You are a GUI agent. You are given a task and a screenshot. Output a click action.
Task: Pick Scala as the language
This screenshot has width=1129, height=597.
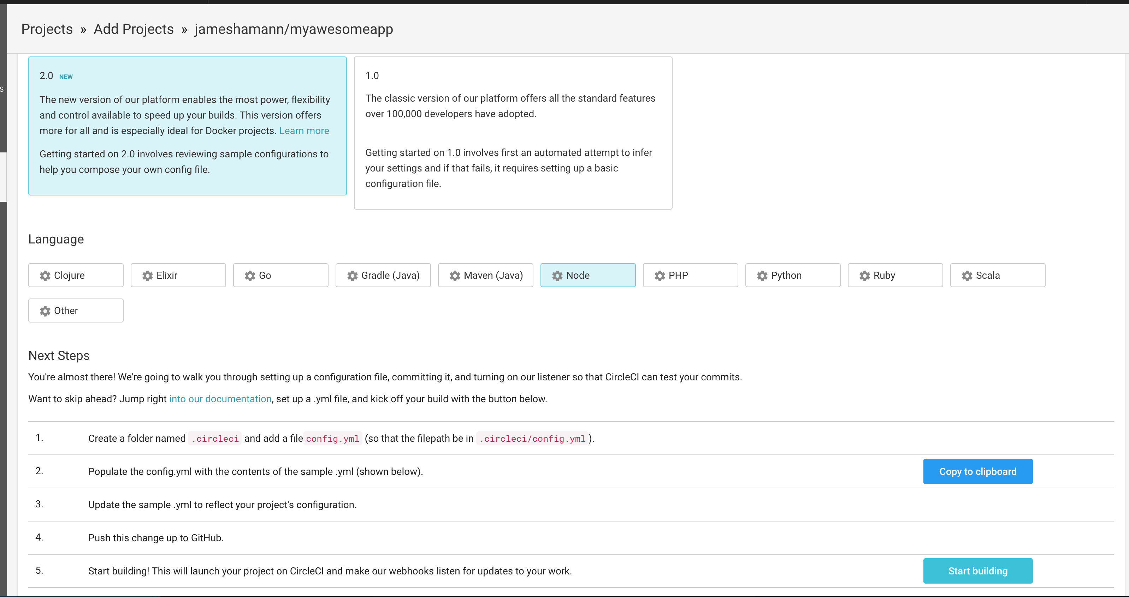pyautogui.click(x=998, y=275)
